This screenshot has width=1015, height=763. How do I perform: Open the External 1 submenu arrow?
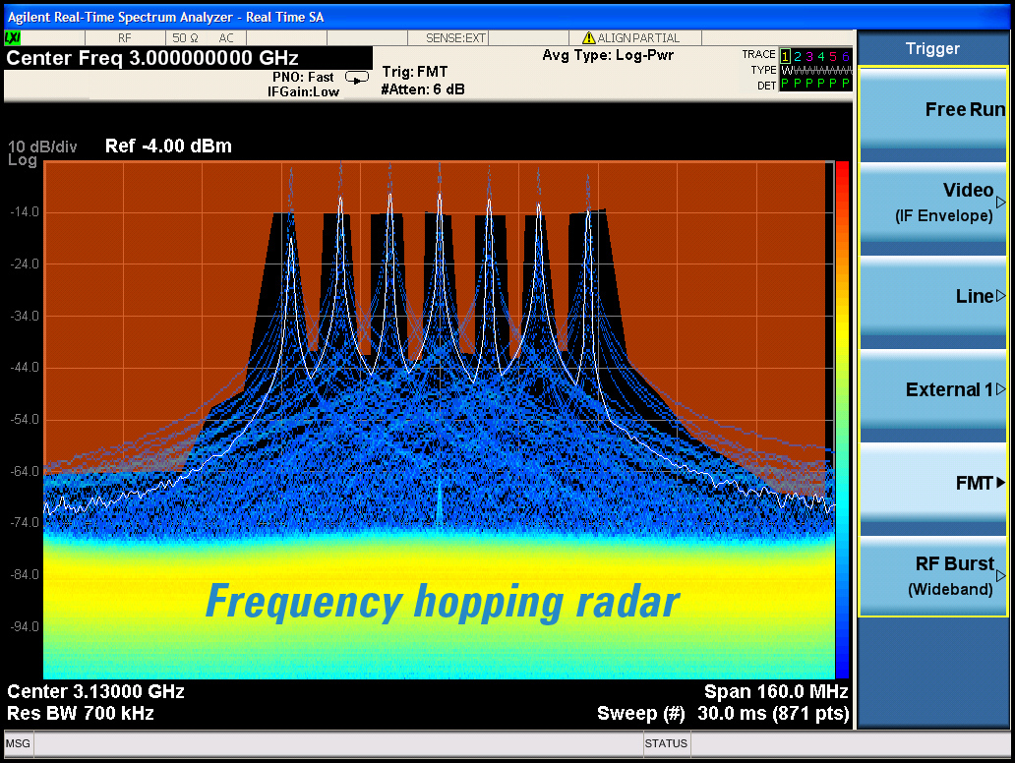[1000, 389]
